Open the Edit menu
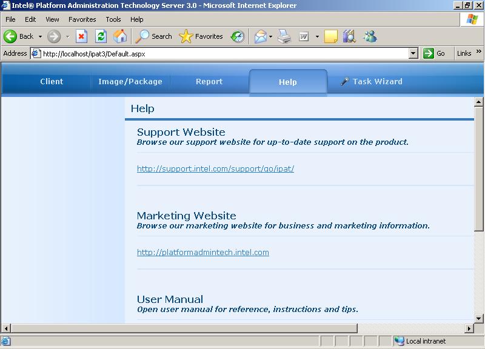The image size is (485, 349). pos(30,19)
